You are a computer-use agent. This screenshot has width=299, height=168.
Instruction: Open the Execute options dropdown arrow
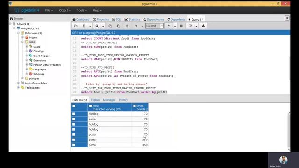click(x=175, y=26)
